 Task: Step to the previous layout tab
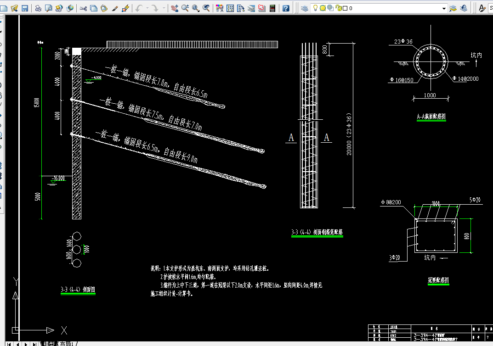17,344
